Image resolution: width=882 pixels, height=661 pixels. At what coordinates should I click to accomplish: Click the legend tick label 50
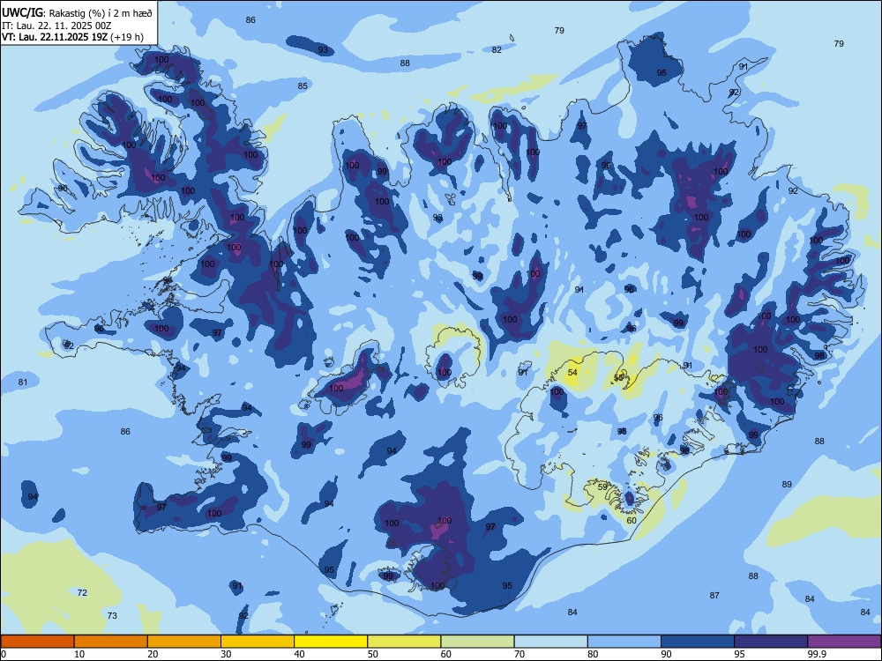pyautogui.click(x=372, y=654)
